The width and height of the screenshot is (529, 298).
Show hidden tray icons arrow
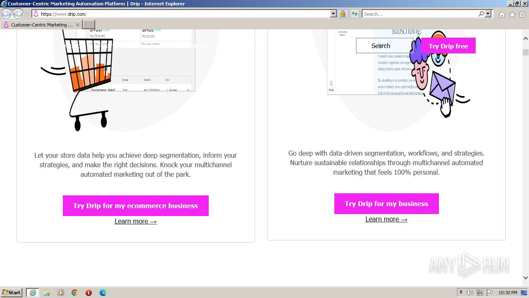point(461,293)
